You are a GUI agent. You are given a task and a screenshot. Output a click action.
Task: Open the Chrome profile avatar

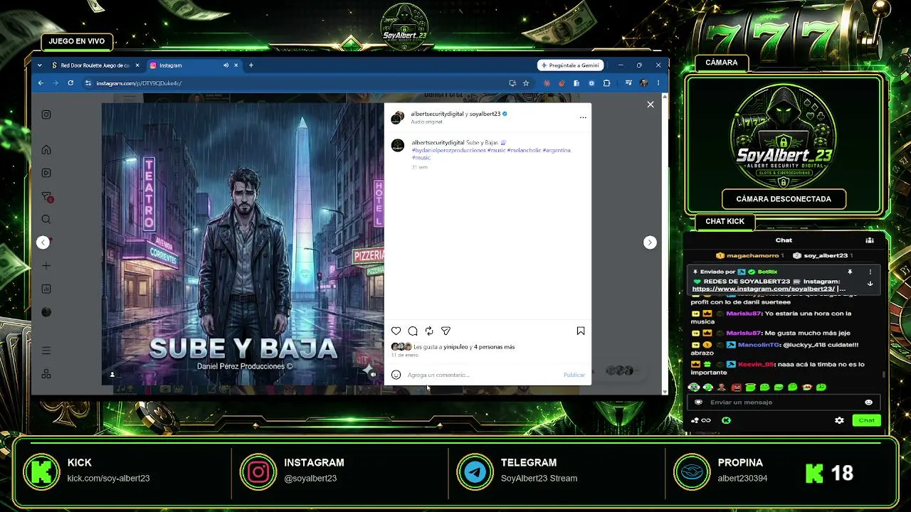644,83
